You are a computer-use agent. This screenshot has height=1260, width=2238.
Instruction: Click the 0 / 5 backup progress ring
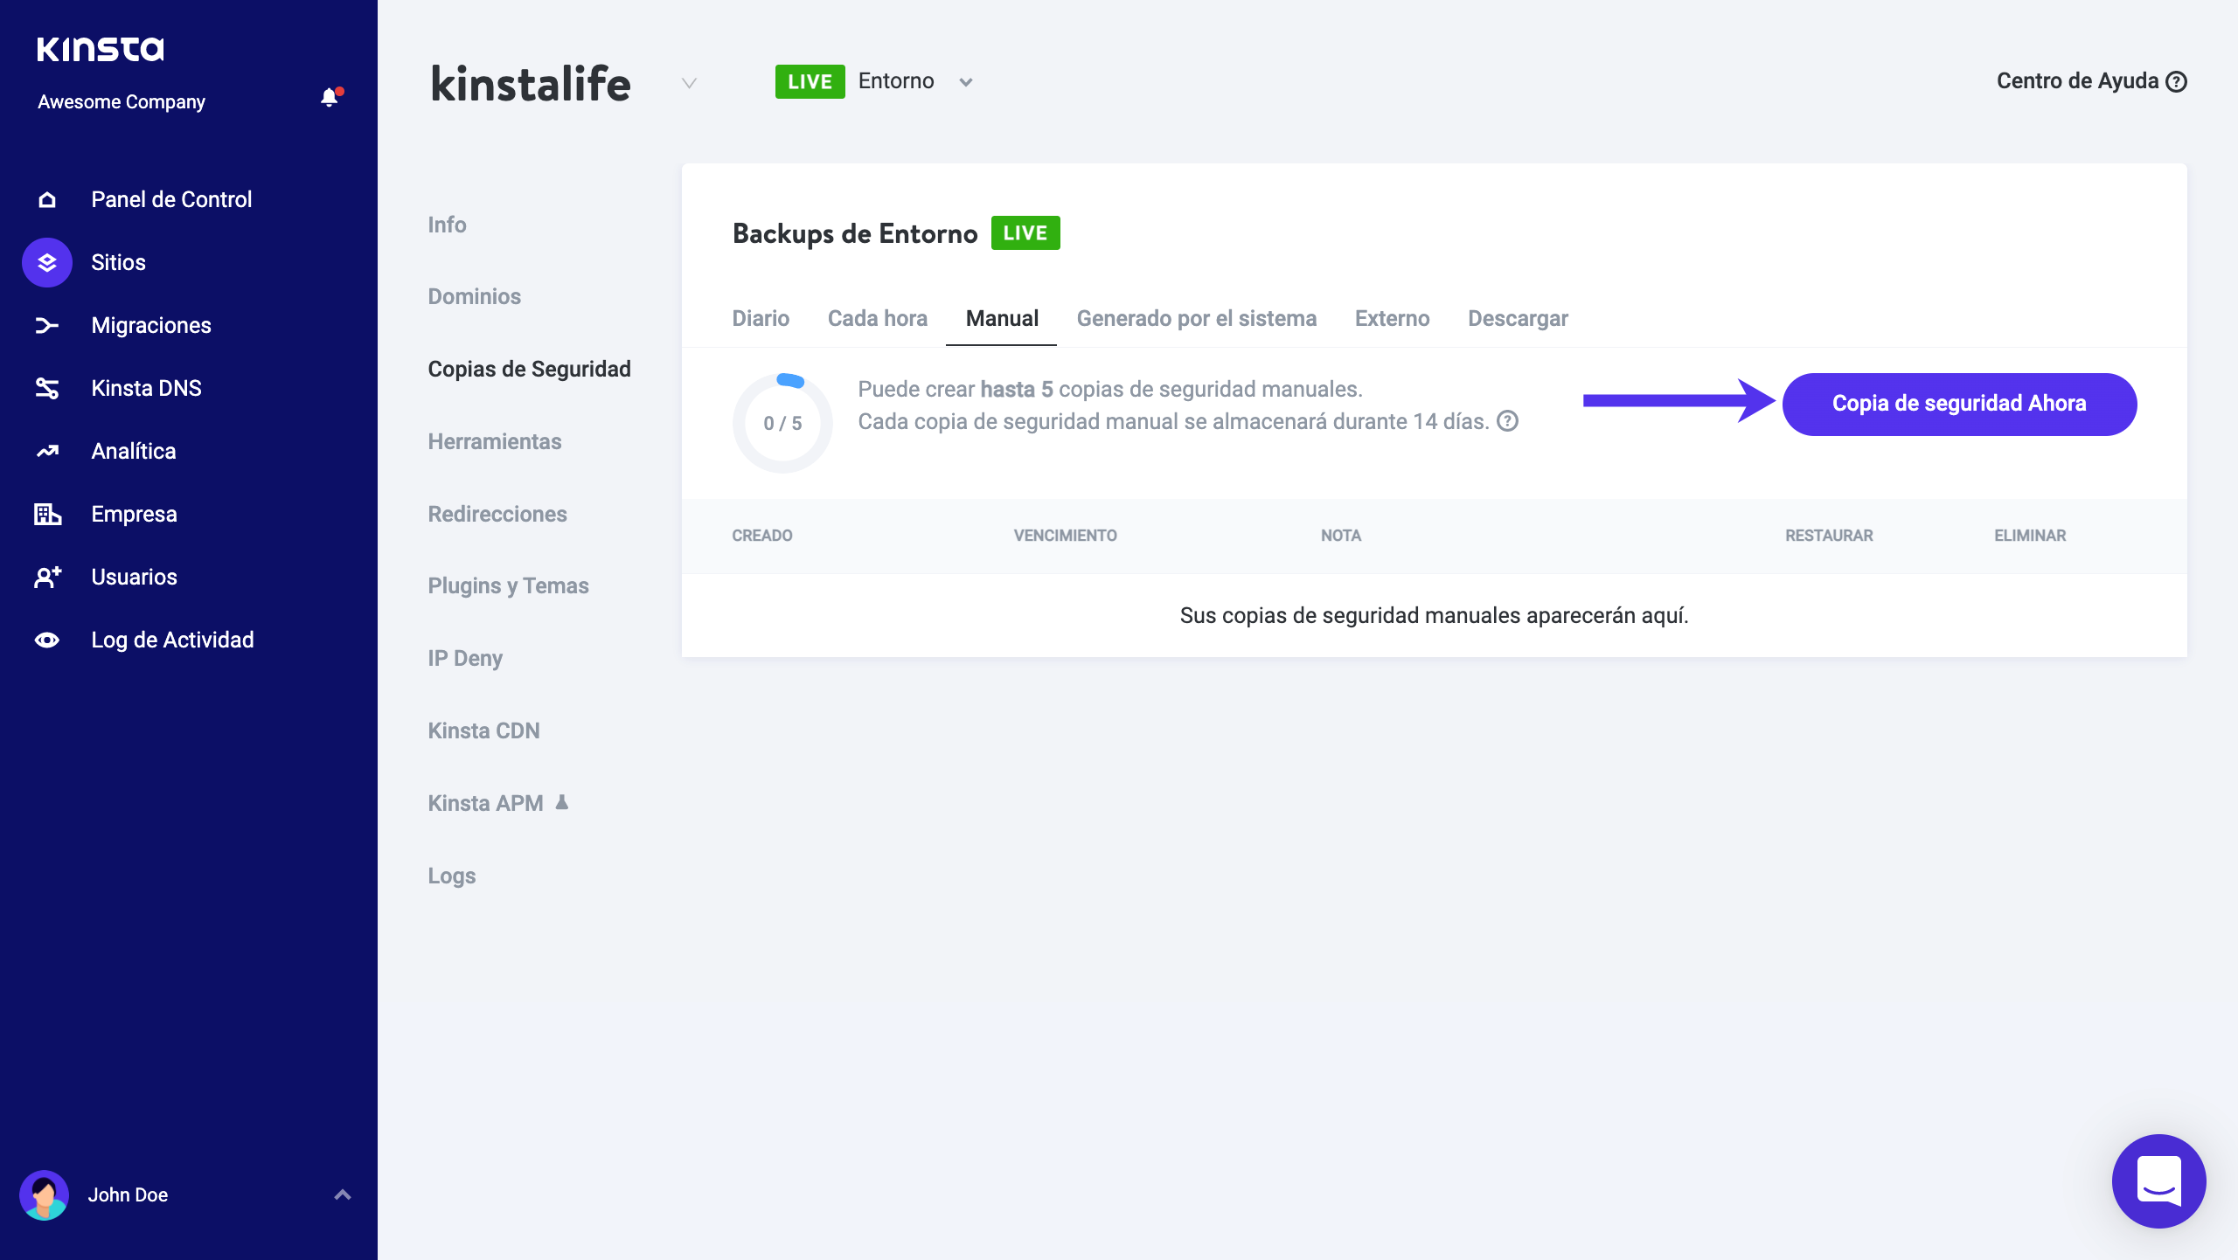782,424
